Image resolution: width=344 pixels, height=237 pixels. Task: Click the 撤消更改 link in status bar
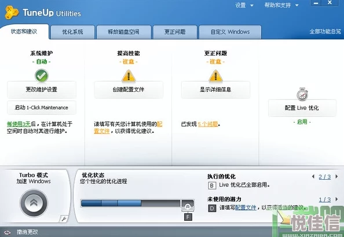(27, 232)
